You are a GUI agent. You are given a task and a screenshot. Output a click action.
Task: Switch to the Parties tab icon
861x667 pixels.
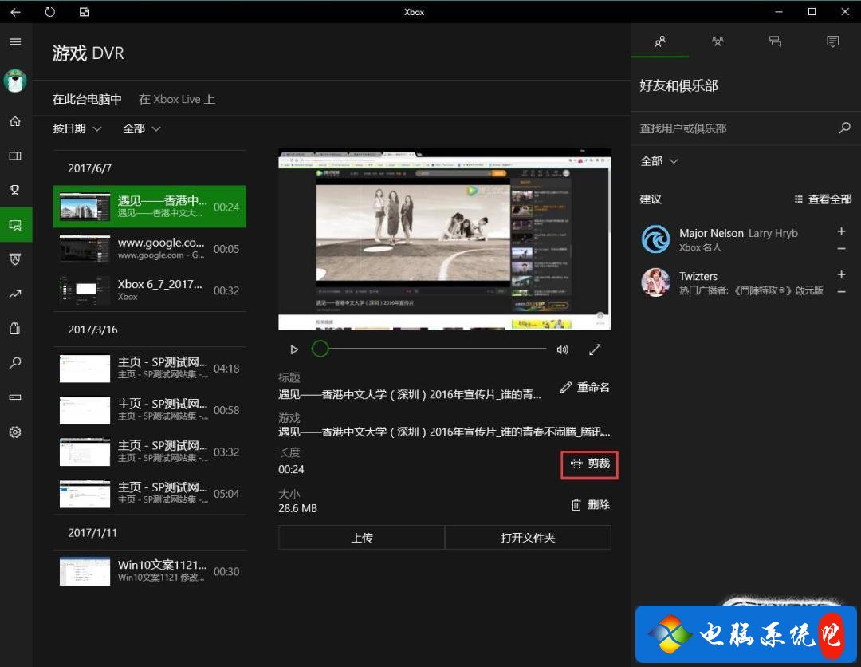click(717, 41)
